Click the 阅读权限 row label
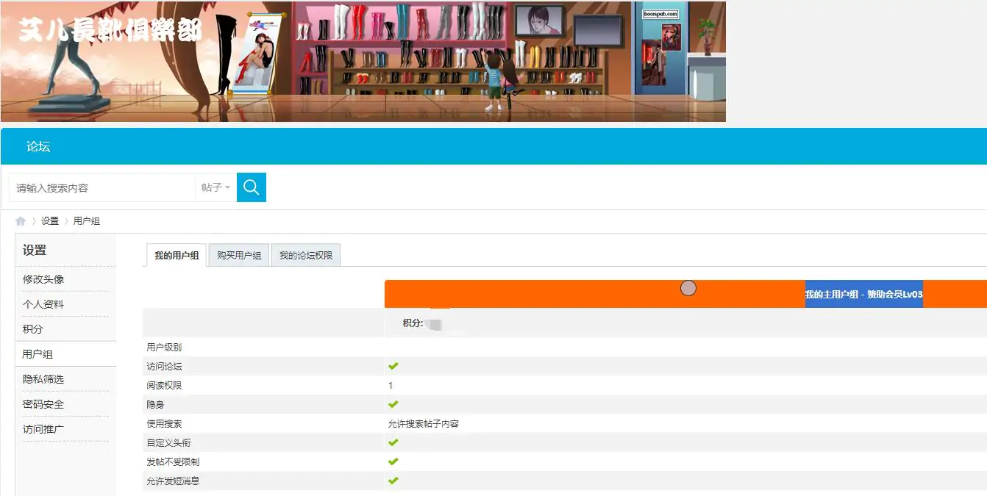 click(x=164, y=385)
